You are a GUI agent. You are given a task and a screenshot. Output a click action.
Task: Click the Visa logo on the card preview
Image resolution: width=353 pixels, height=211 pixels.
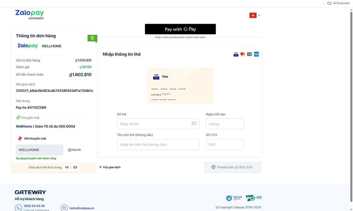156,77
